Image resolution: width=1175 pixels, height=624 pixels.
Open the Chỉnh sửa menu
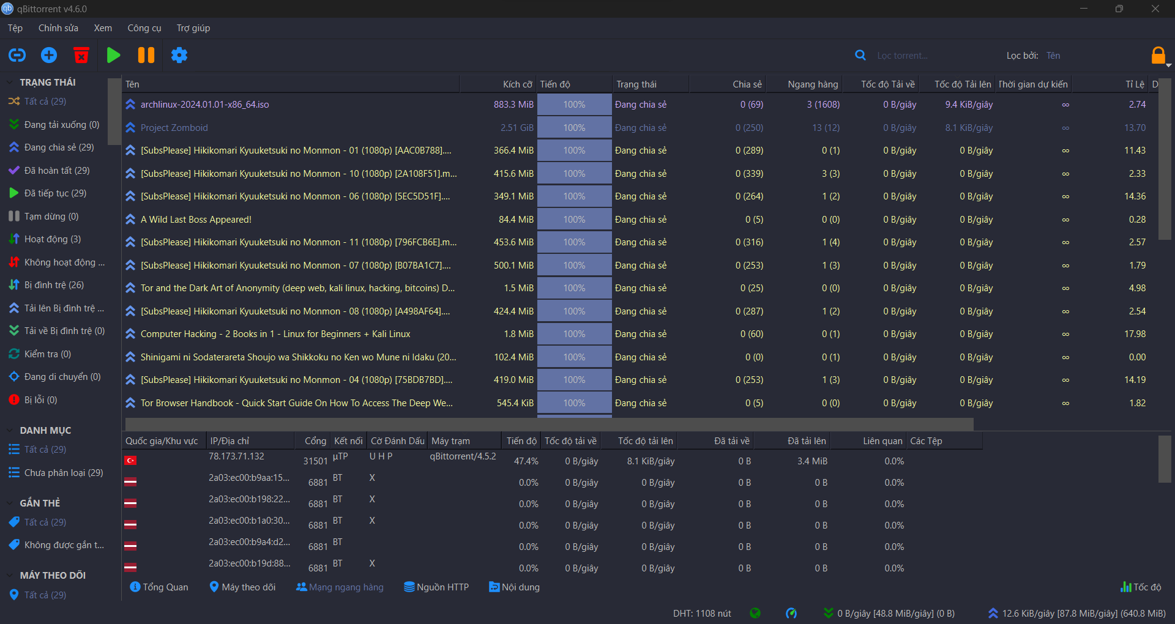pos(58,28)
